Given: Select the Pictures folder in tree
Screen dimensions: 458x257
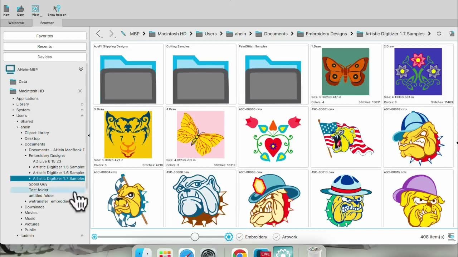Looking at the screenshot, I should (x=32, y=224).
